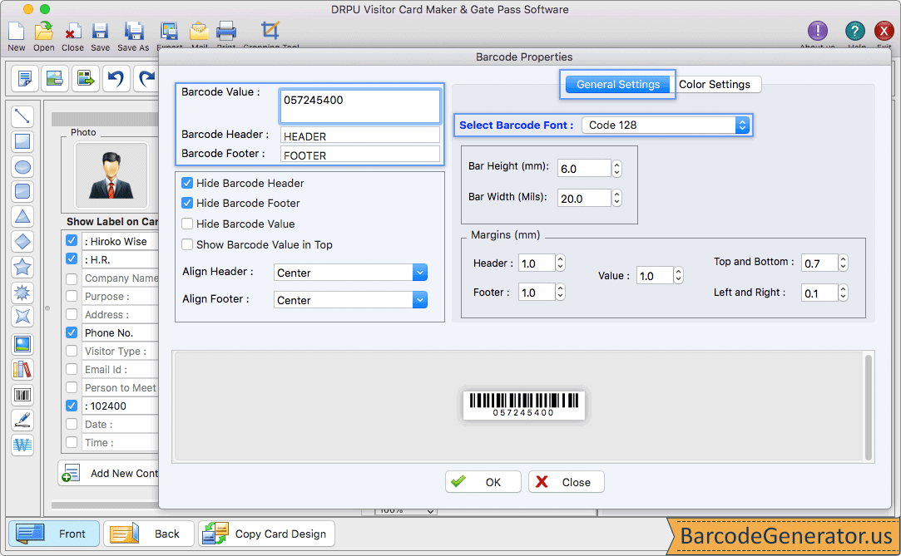Uncheck Hide Barcode Header

187,183
